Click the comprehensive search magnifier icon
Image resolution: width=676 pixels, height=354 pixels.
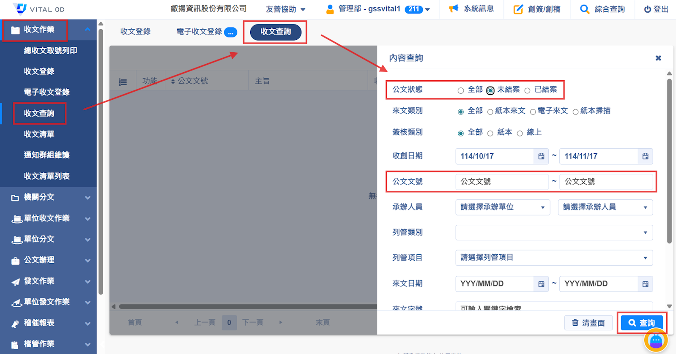pos(584,9)
